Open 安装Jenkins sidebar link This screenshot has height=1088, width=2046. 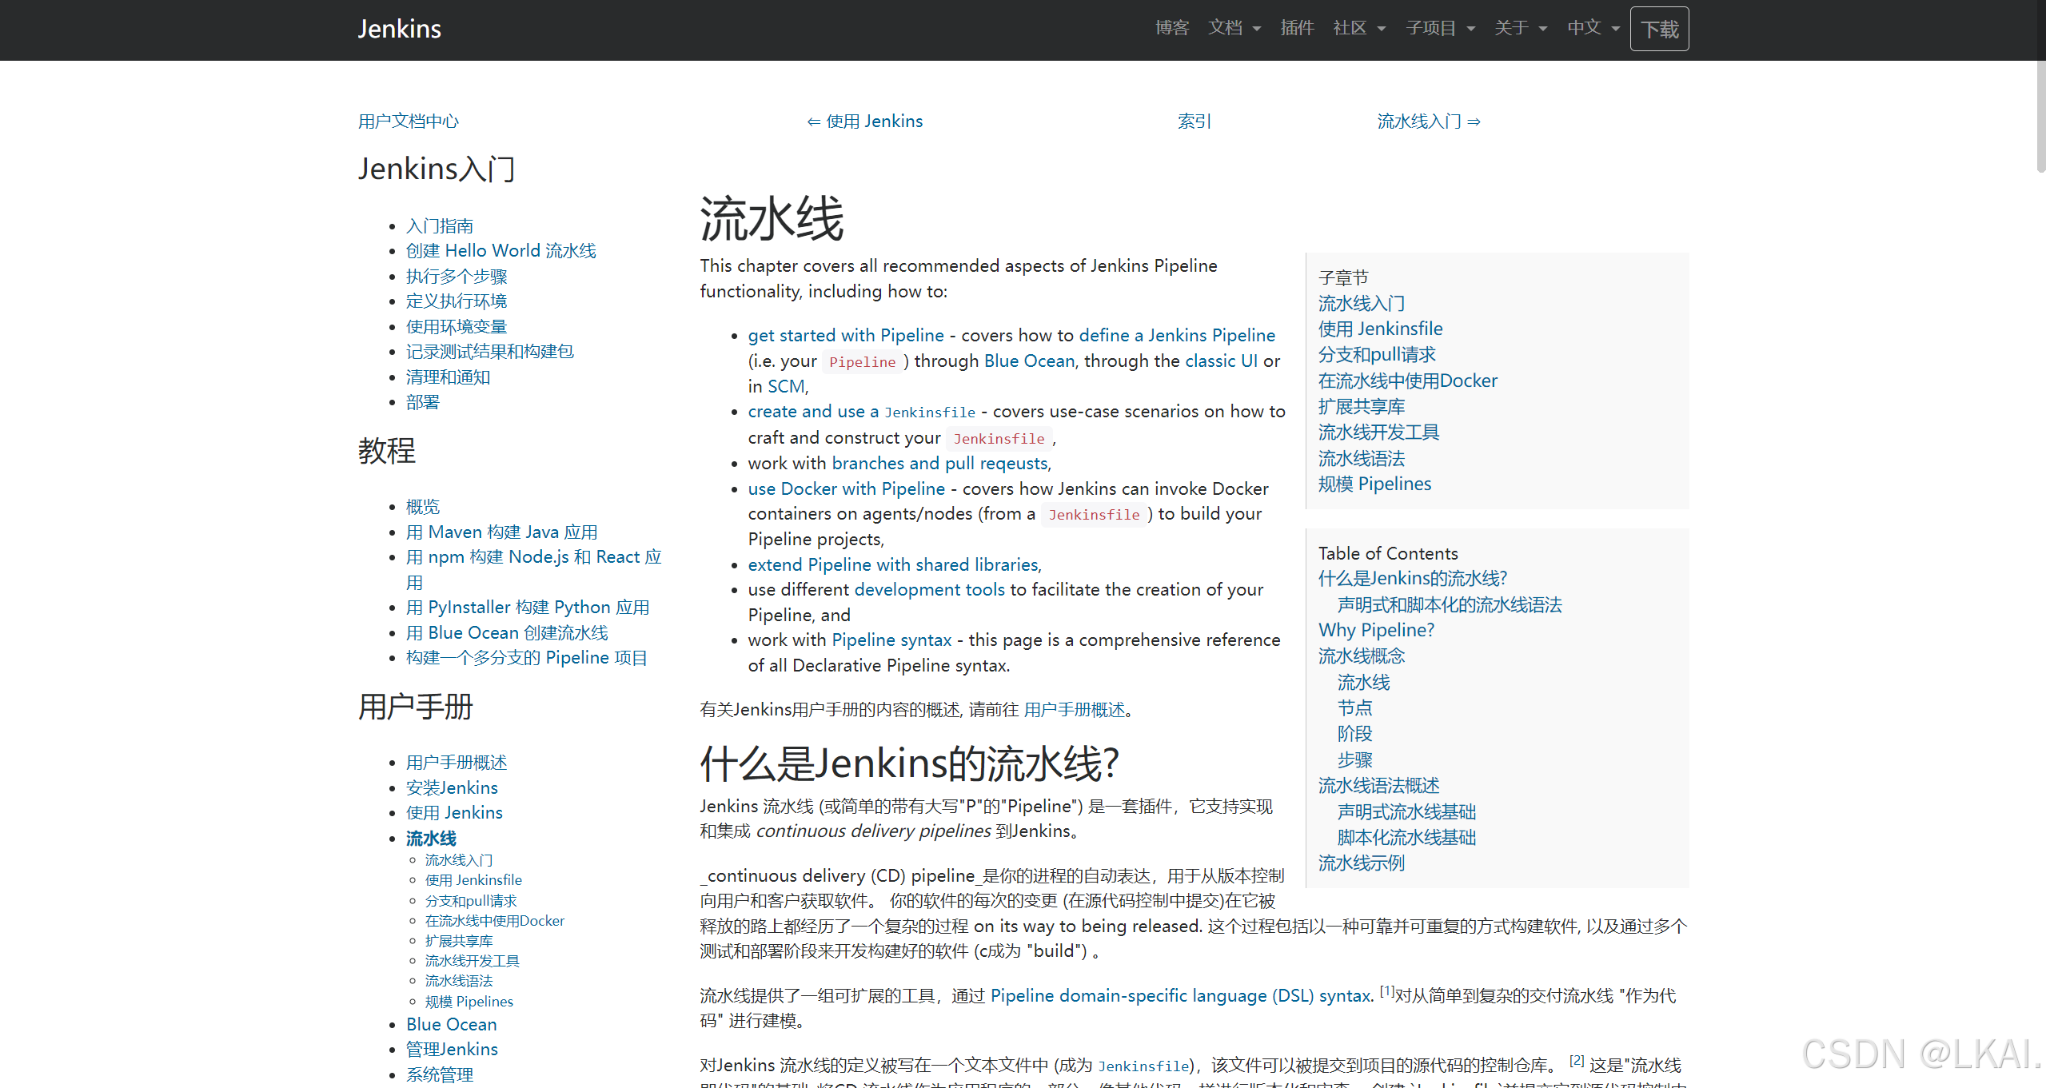(452, 788)
